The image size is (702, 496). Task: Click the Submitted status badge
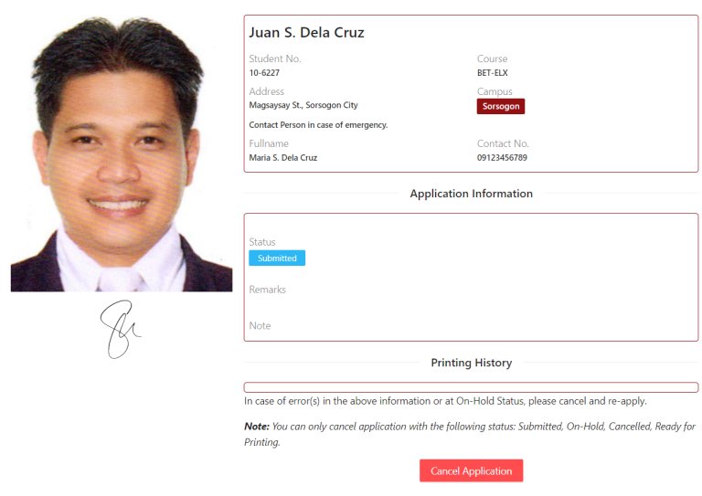(277, 259)
